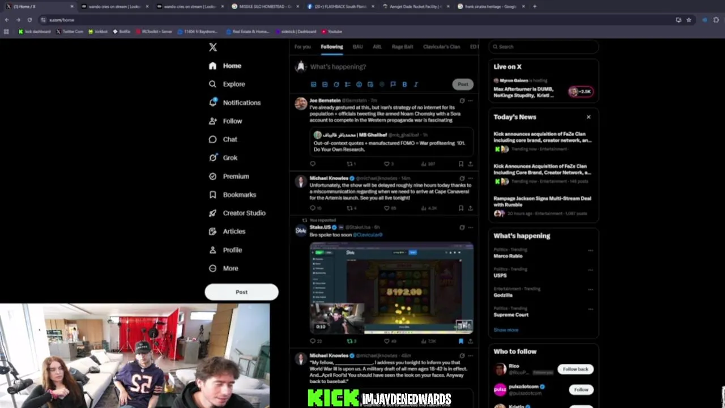The image size is (725, 408).
Task: Open the Rampage Jackson Rumble deal story
Action: (x=543, y=207)
